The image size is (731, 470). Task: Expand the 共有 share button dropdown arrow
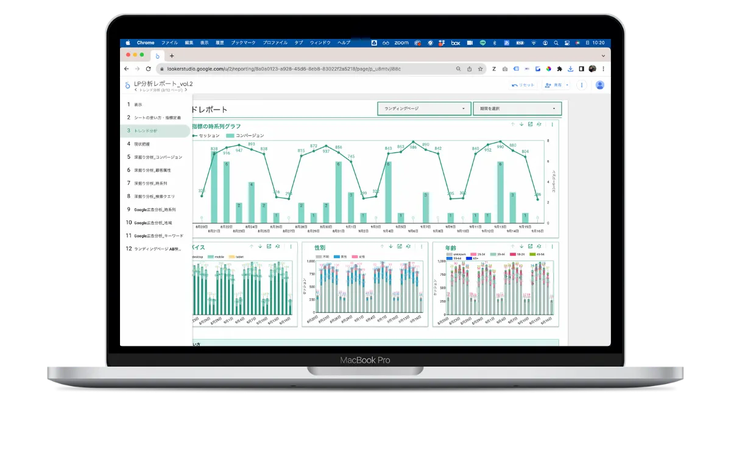tap(568, 85)
